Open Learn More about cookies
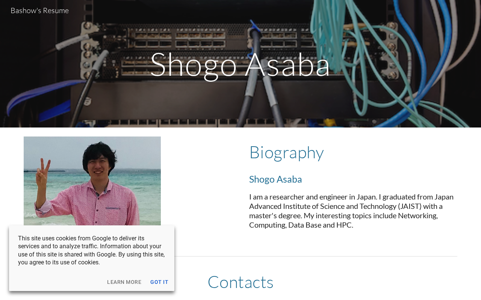This screenshot has height=300, width=481. pyautogui.click(x=124, y=282)
